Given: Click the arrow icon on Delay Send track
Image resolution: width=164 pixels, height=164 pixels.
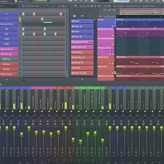Looking at the screenshot, I should coord(110,51).
